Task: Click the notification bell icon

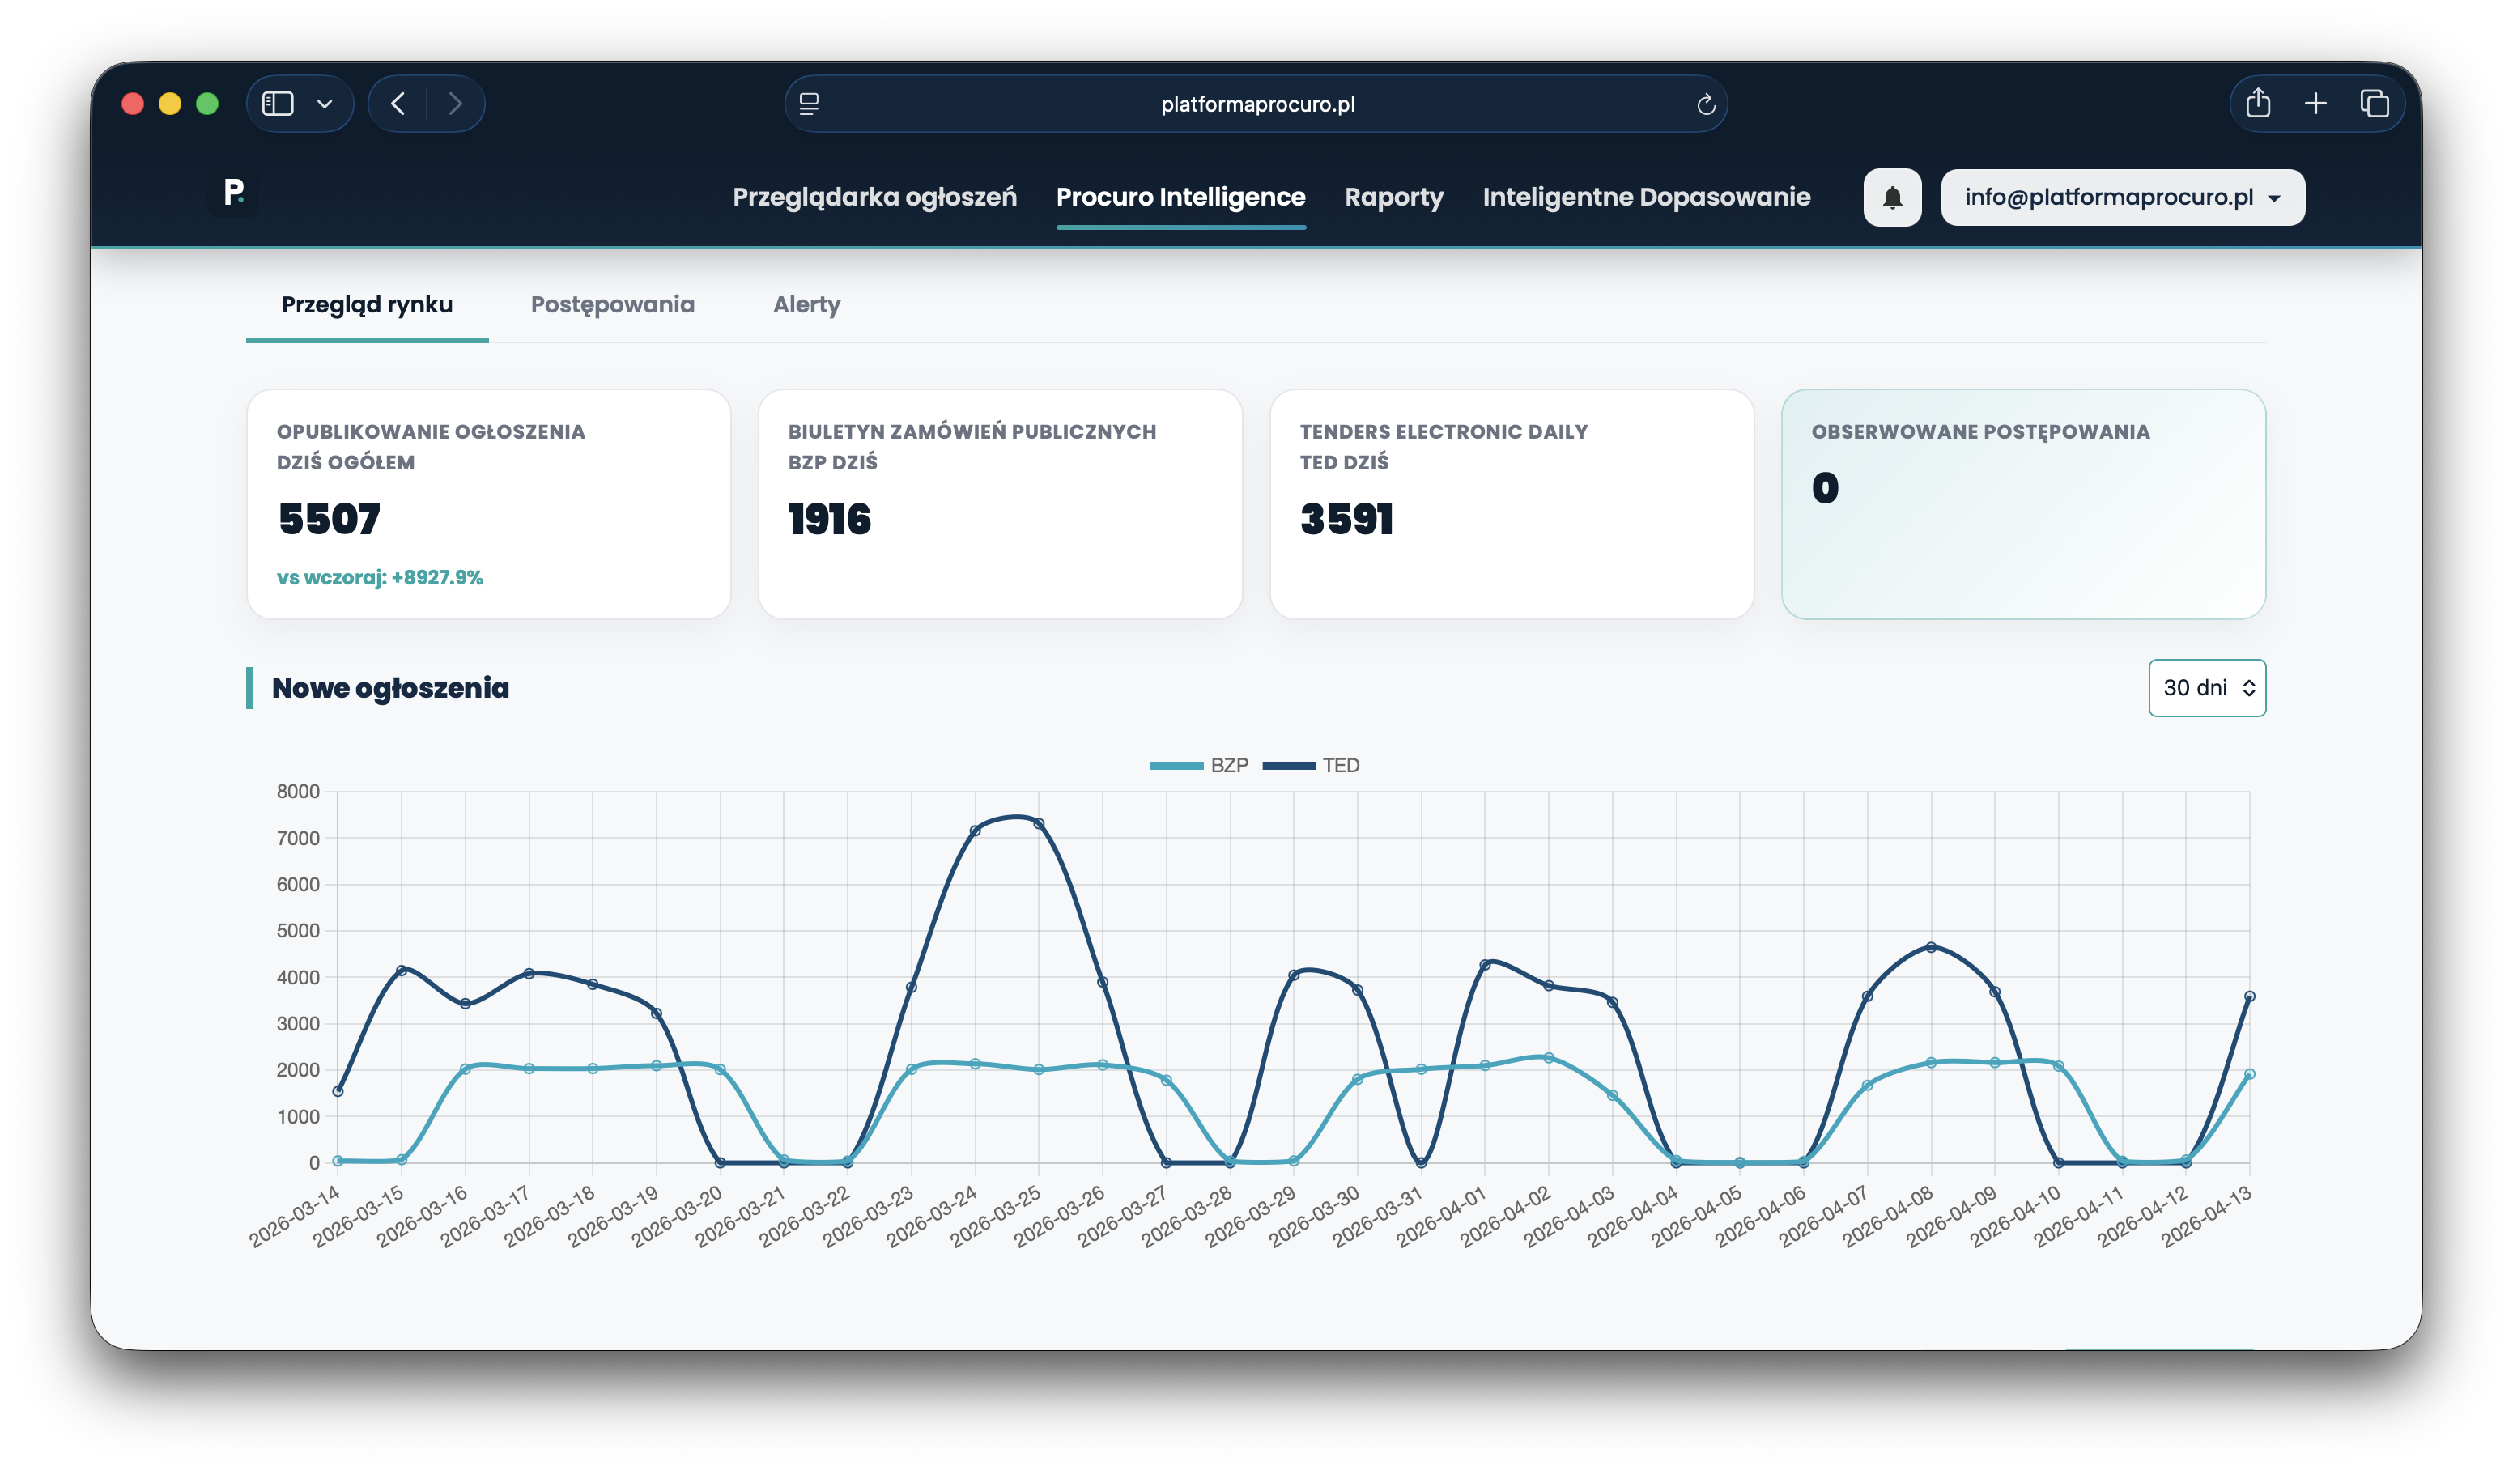Action: pyautogui.click(x=1892, y=198)
